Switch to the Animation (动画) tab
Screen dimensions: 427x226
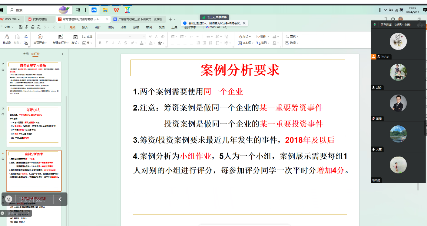point(123,27)
